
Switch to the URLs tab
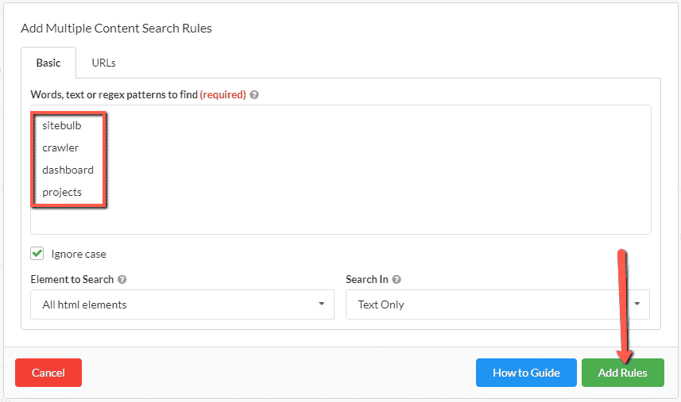(103, 63)
